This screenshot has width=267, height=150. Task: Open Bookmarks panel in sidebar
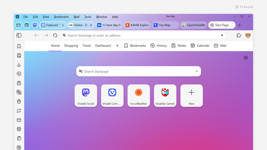(x=19, y=46)
